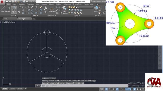Choose the Hatch tool in Draw panel
The height and width of the screenshot is (91, 163).
click(23, 13)
